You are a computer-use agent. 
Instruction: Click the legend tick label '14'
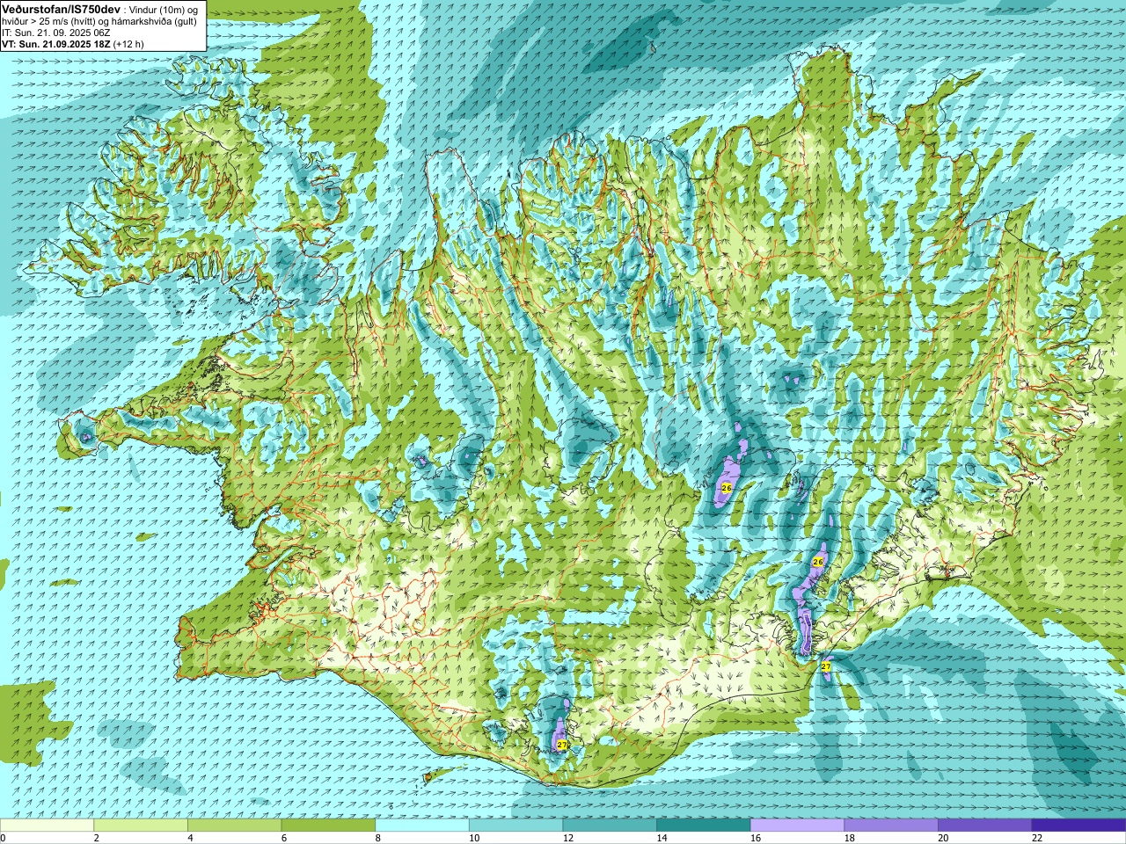pyautogui.click(x=662, y=838)
